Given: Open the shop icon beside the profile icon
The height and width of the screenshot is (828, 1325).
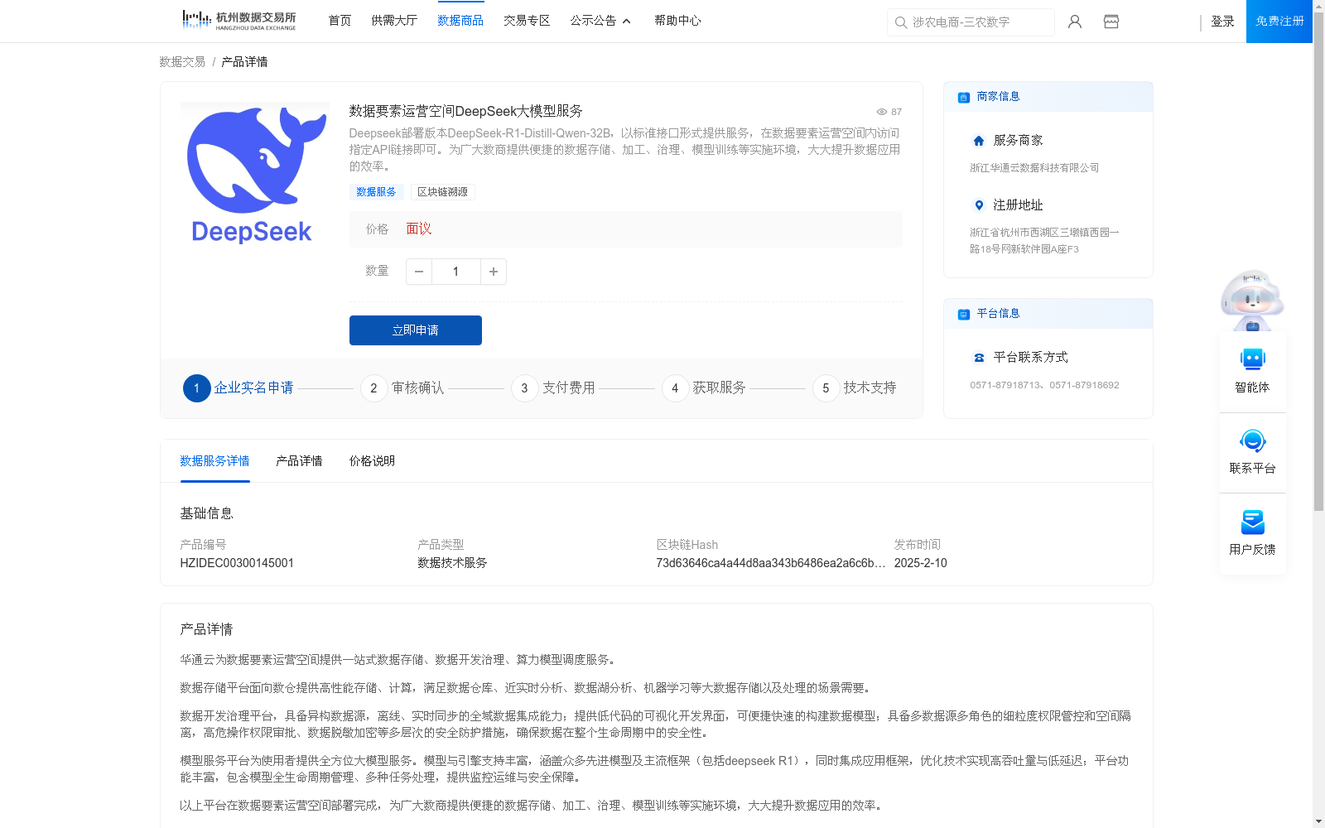Looking at the screenshot, I should (1111, 22).
